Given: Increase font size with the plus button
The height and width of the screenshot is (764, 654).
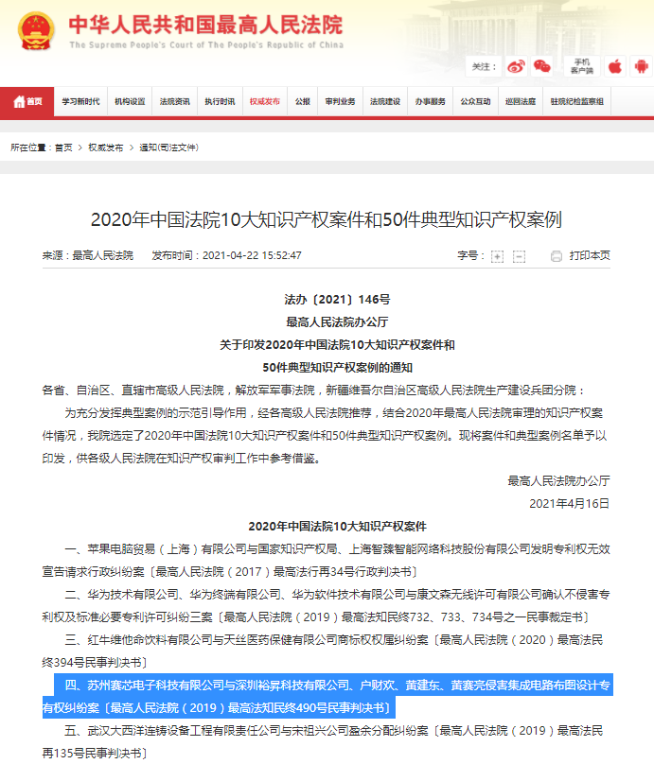Looking at the screenshot, I should pyautogui.click(x=497, y=256).
